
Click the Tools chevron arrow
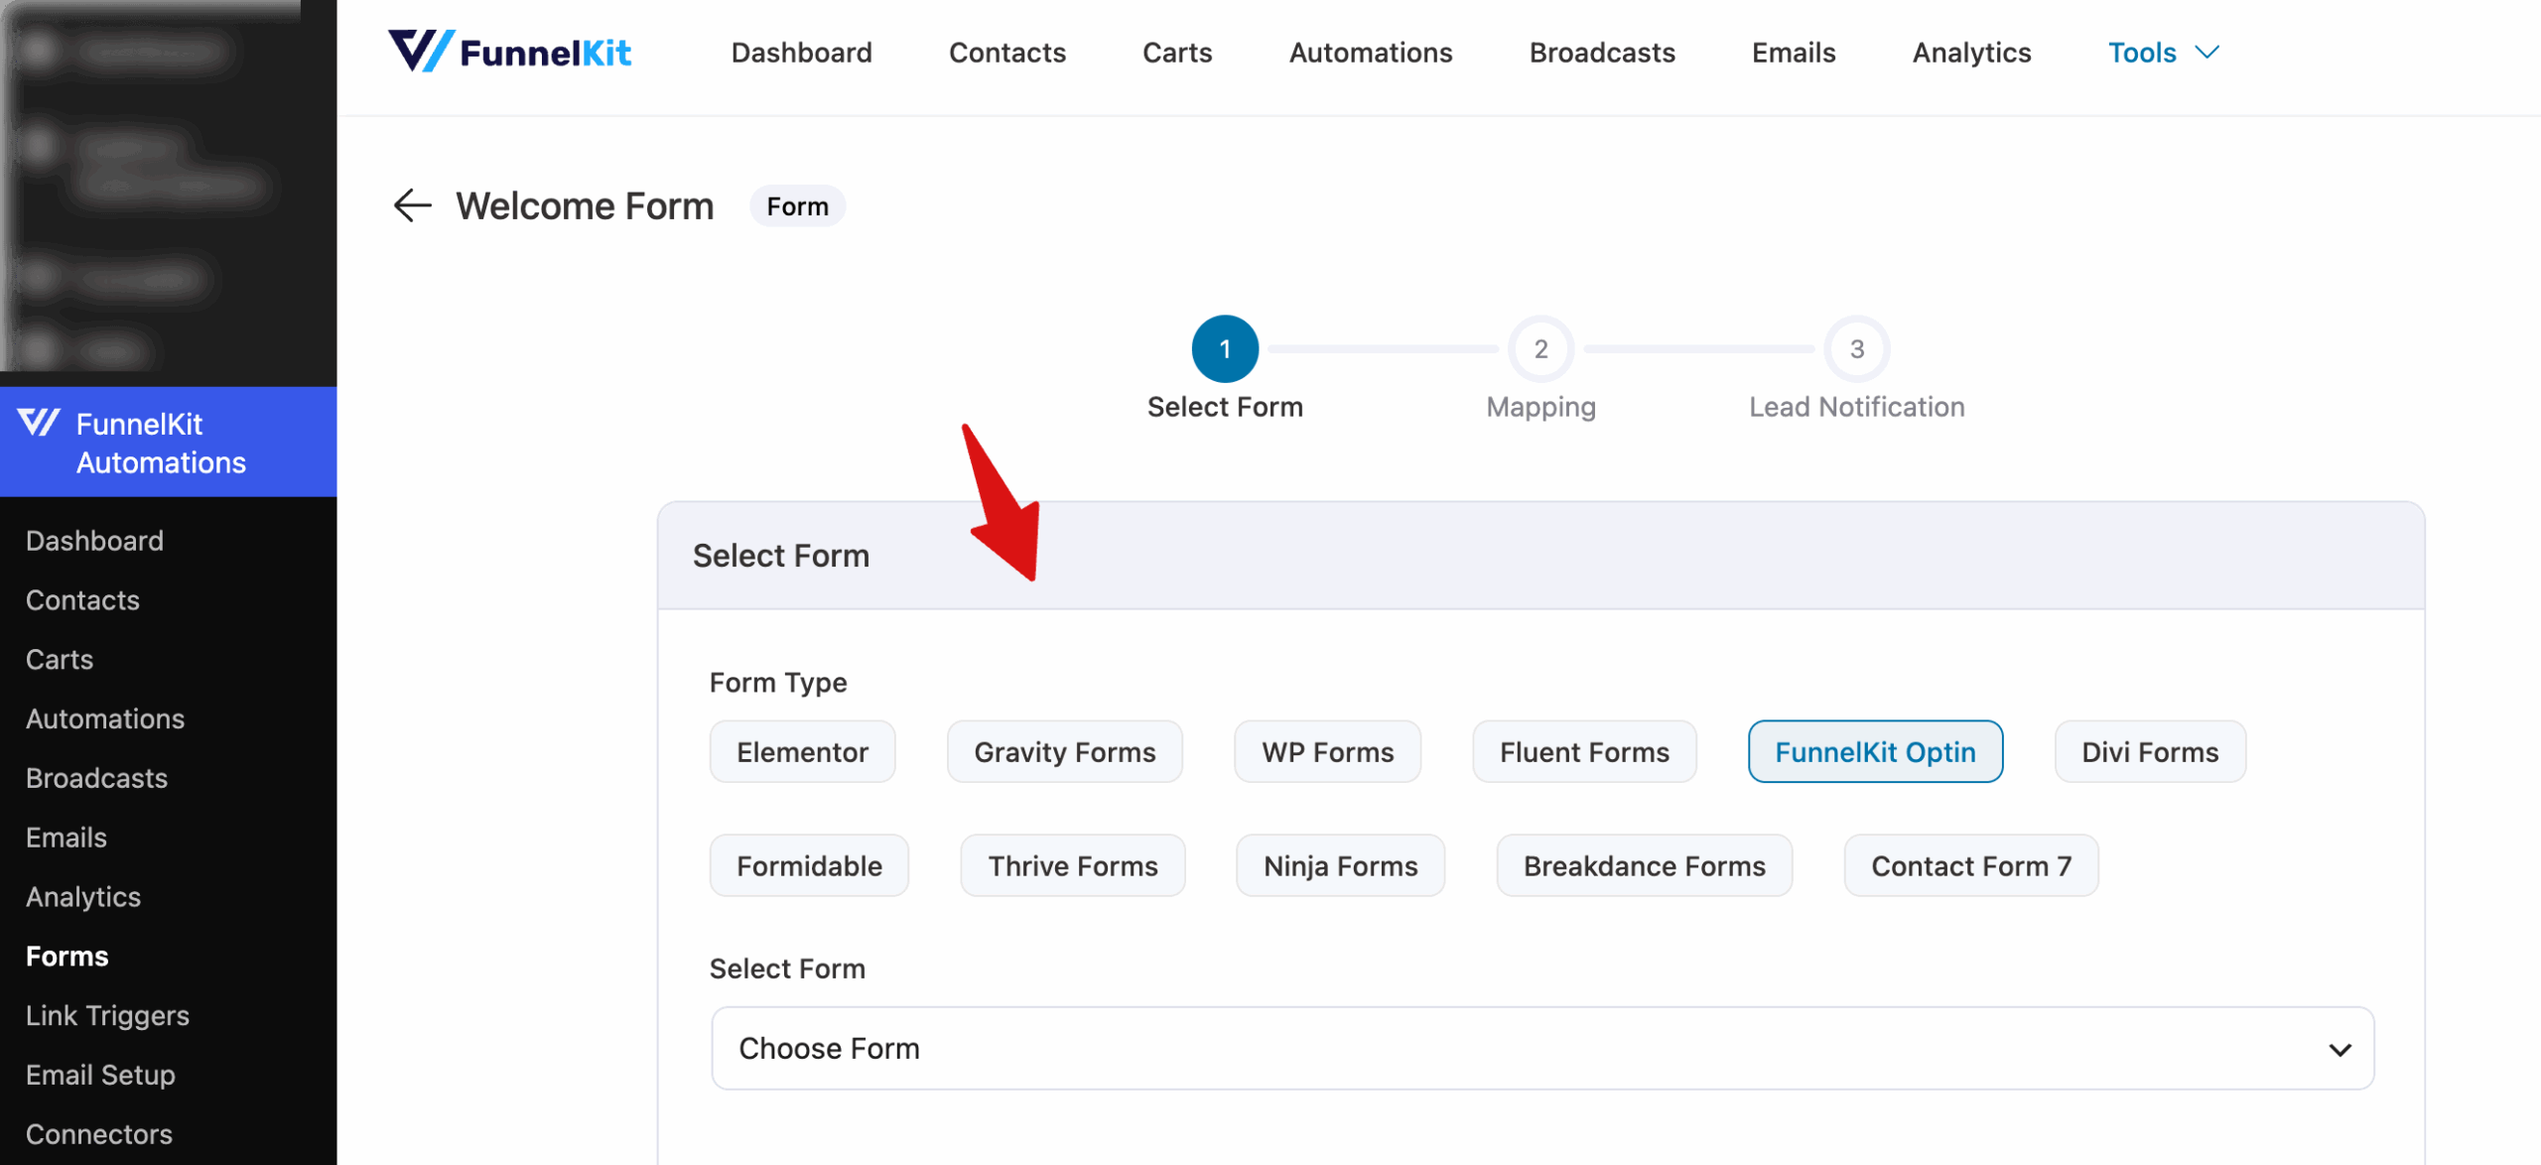[x=2207, y=53]
